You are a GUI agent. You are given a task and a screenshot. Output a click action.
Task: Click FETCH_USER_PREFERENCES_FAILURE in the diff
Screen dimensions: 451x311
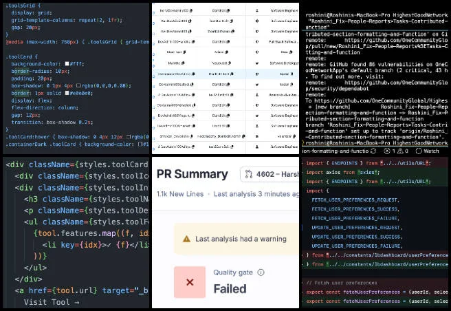point(355,218)
